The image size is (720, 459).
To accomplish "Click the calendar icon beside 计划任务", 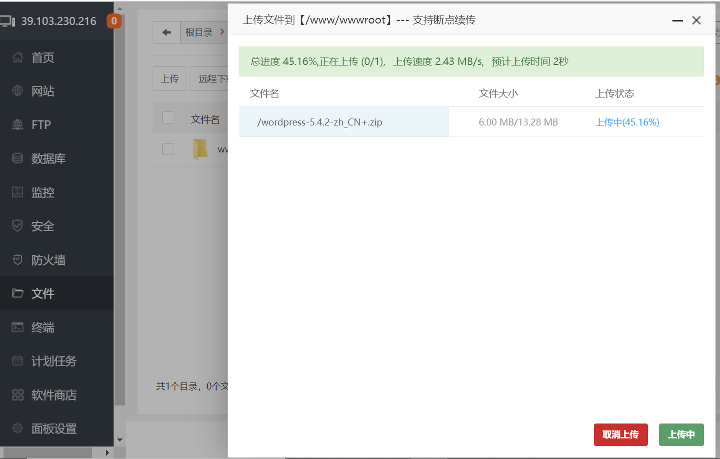I will (x=18, y=360).
